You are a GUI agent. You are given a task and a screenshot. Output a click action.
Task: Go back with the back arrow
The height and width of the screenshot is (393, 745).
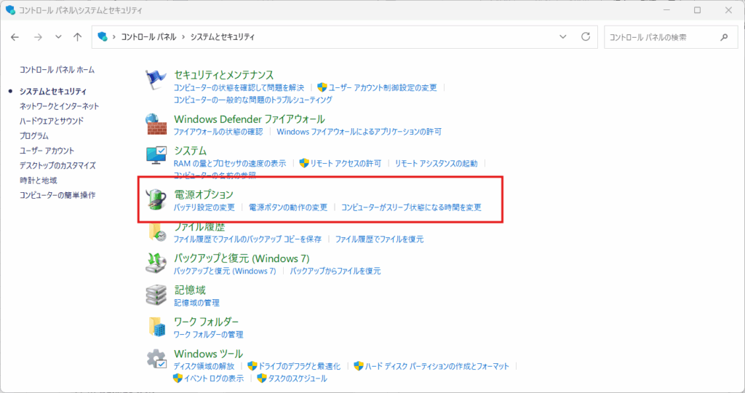[x=15, y=37]
